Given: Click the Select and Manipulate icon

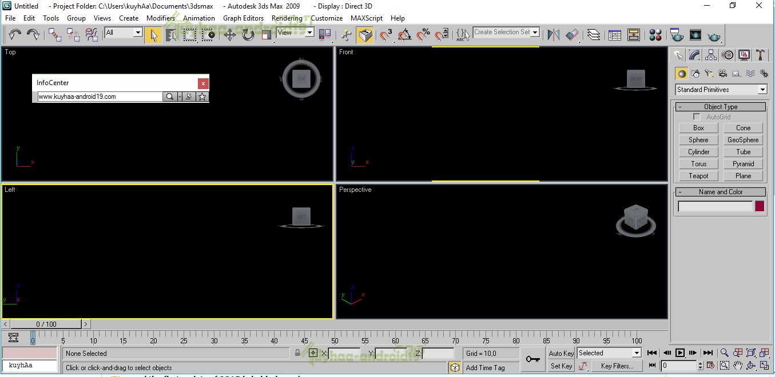Looking at the screenshot, I should (347, 35).
